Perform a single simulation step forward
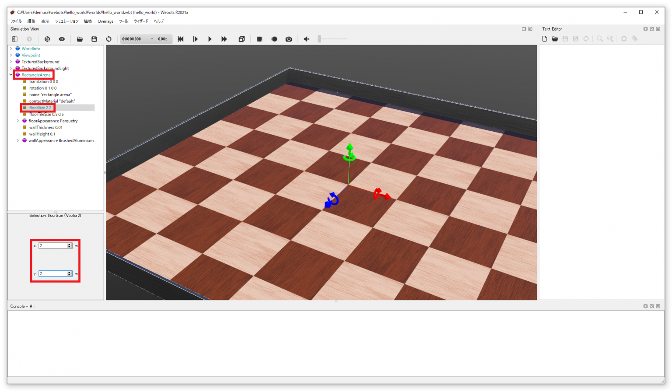This screenshot has height=391, width=672. tap(196, 39)
